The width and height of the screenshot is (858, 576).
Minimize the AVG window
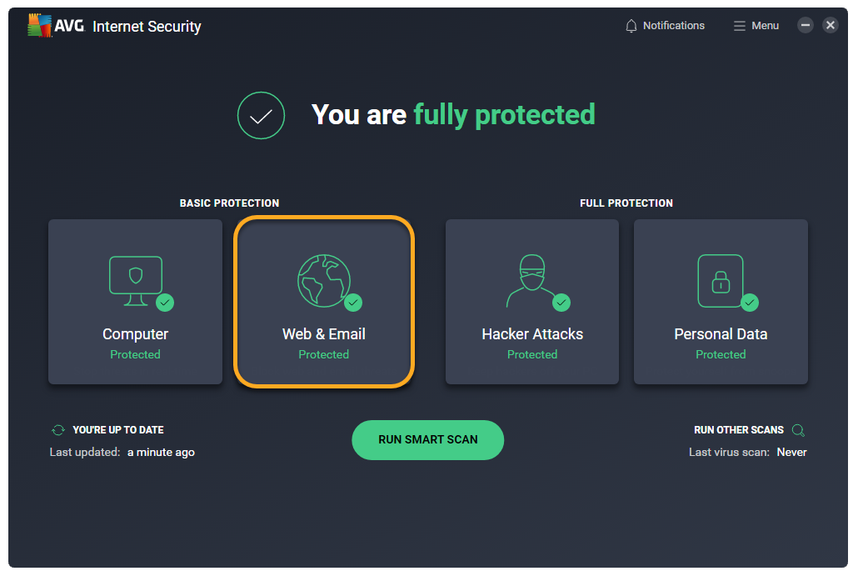click(x=806, y=25)
